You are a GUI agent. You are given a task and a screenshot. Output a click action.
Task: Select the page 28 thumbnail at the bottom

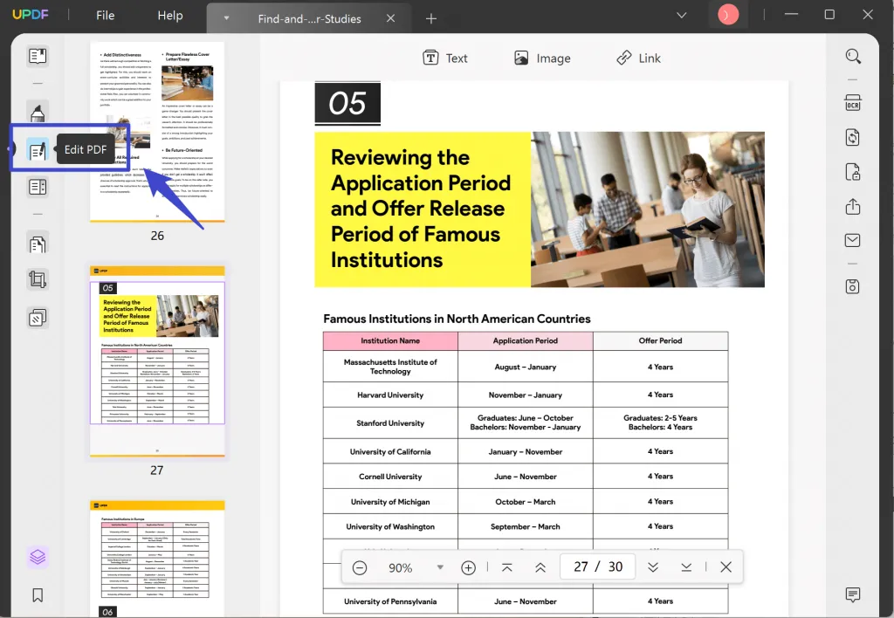tap(157, 559)
